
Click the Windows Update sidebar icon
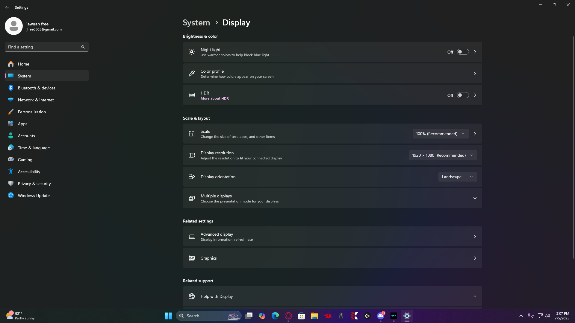pyautogui.click(x=11, y=196)
